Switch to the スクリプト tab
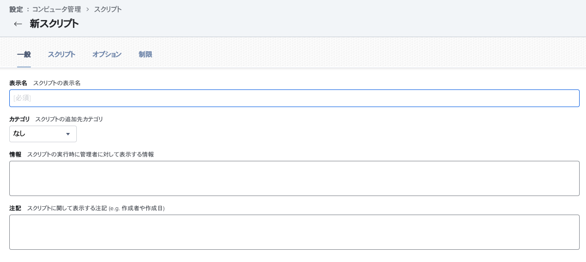Screen dimensions: 586x262 [61, 54]
